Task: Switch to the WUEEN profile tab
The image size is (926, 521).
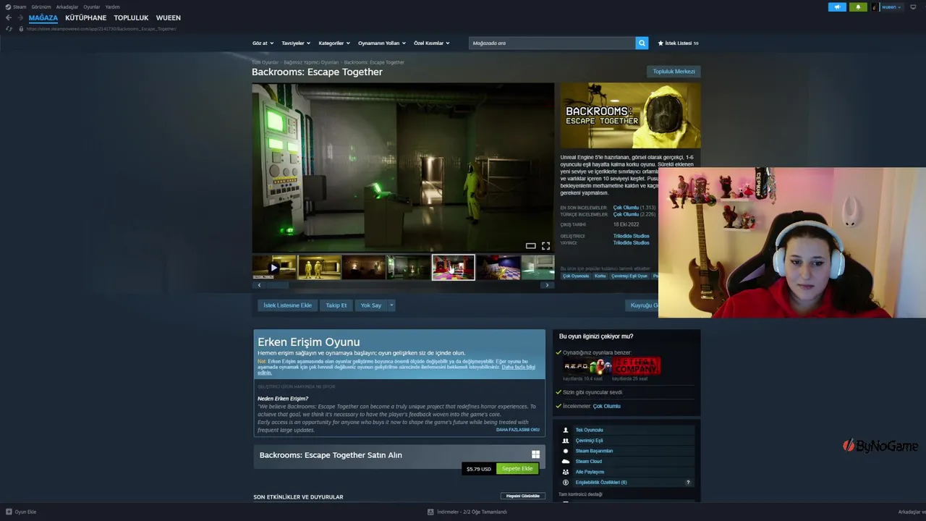Action: (x=169, y=17)
